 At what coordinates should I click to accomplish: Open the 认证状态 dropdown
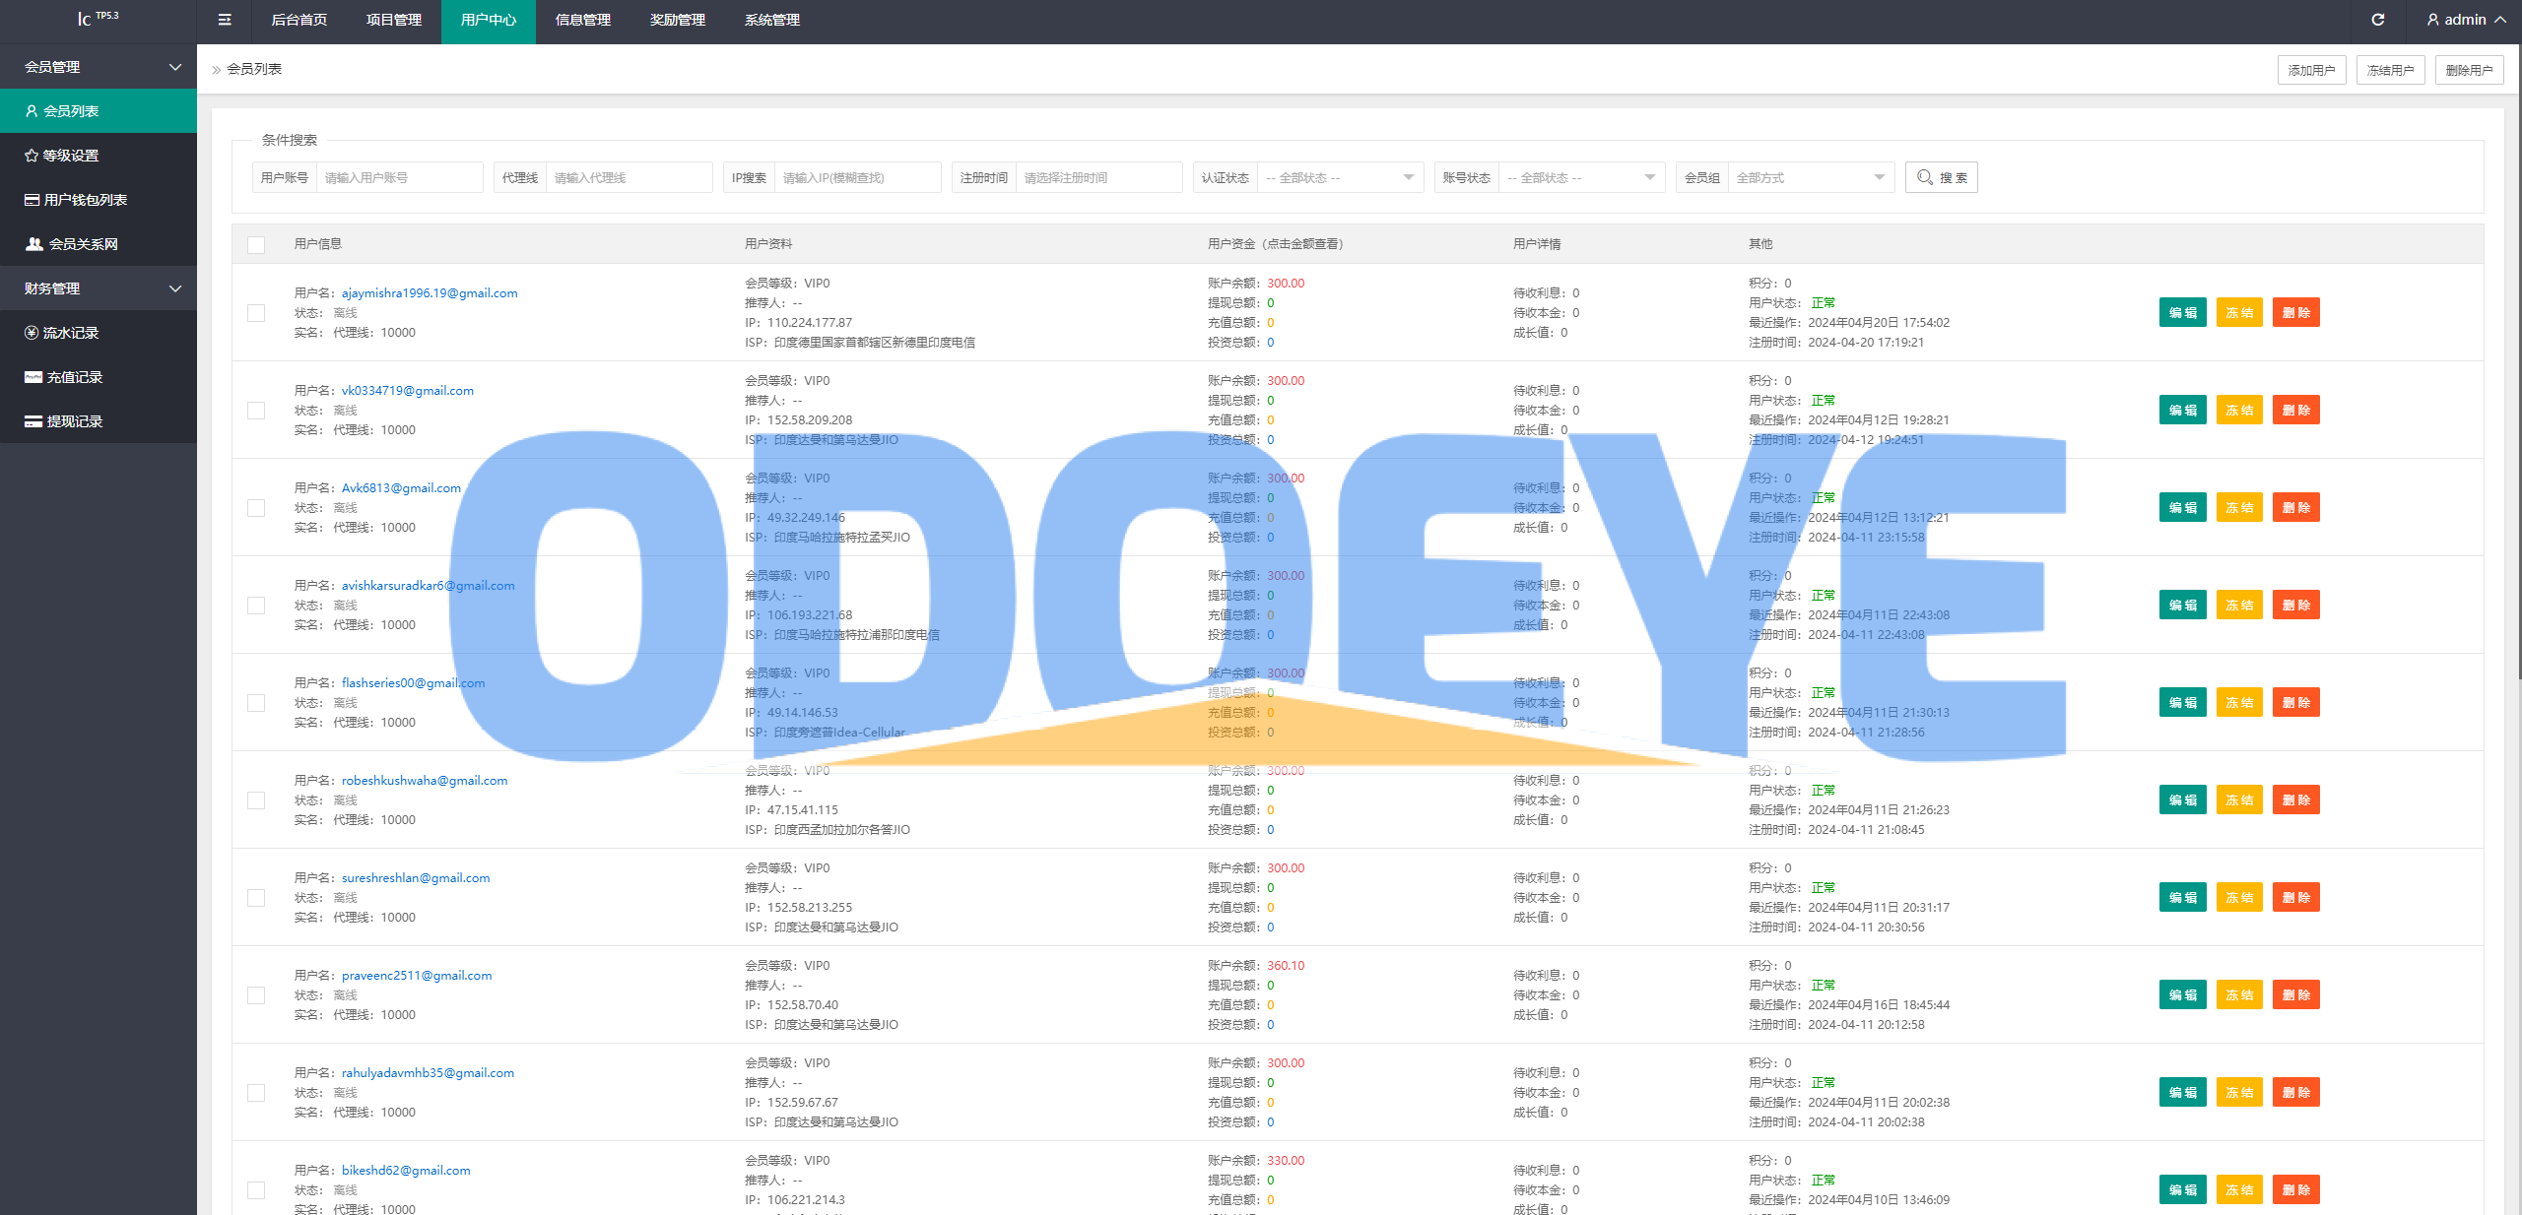(x=1340, y=177)
